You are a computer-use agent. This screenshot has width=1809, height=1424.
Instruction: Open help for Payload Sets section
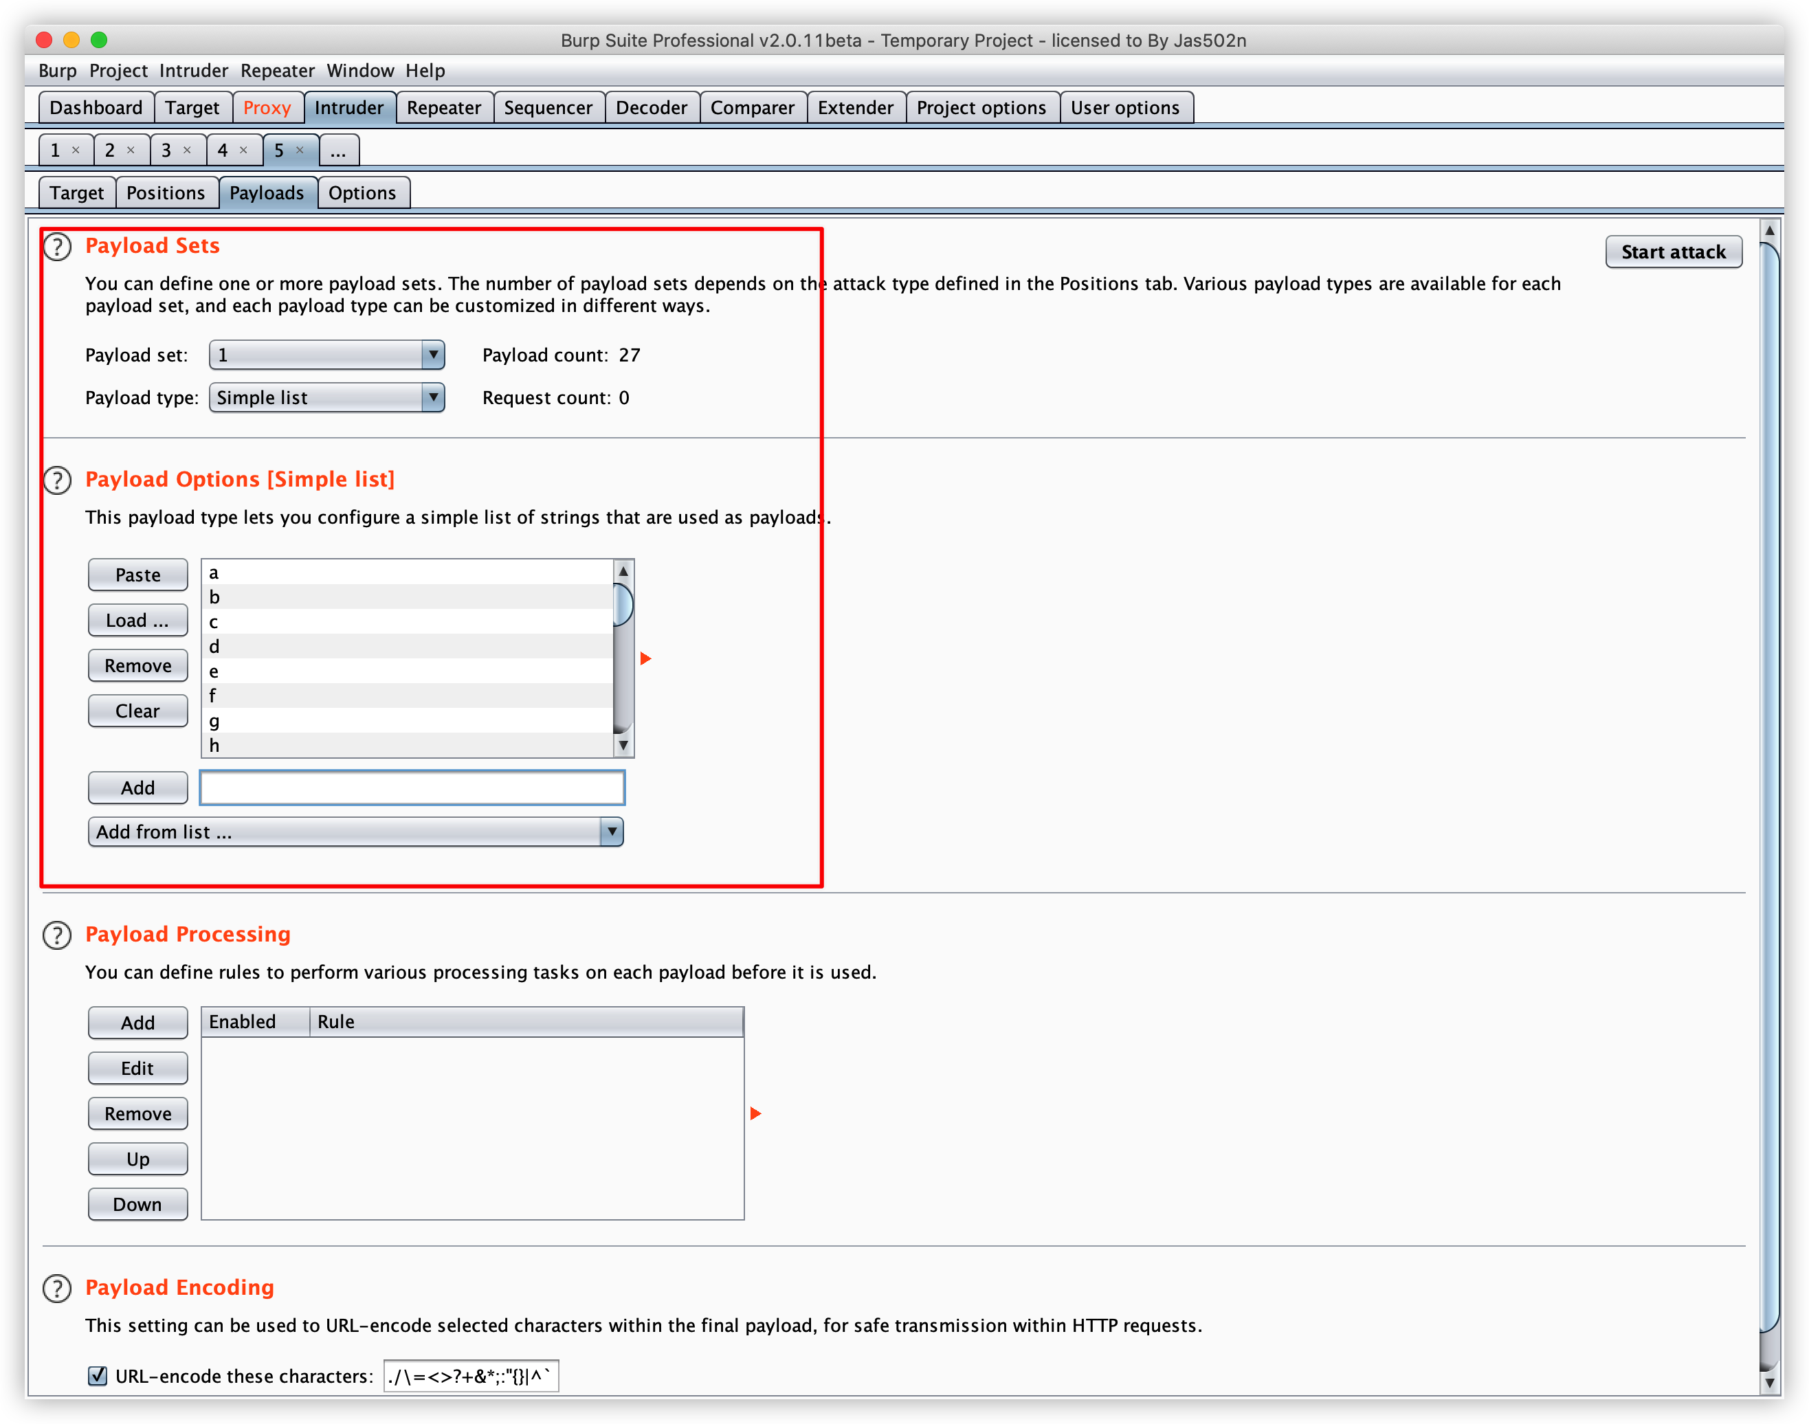[56, 247]
